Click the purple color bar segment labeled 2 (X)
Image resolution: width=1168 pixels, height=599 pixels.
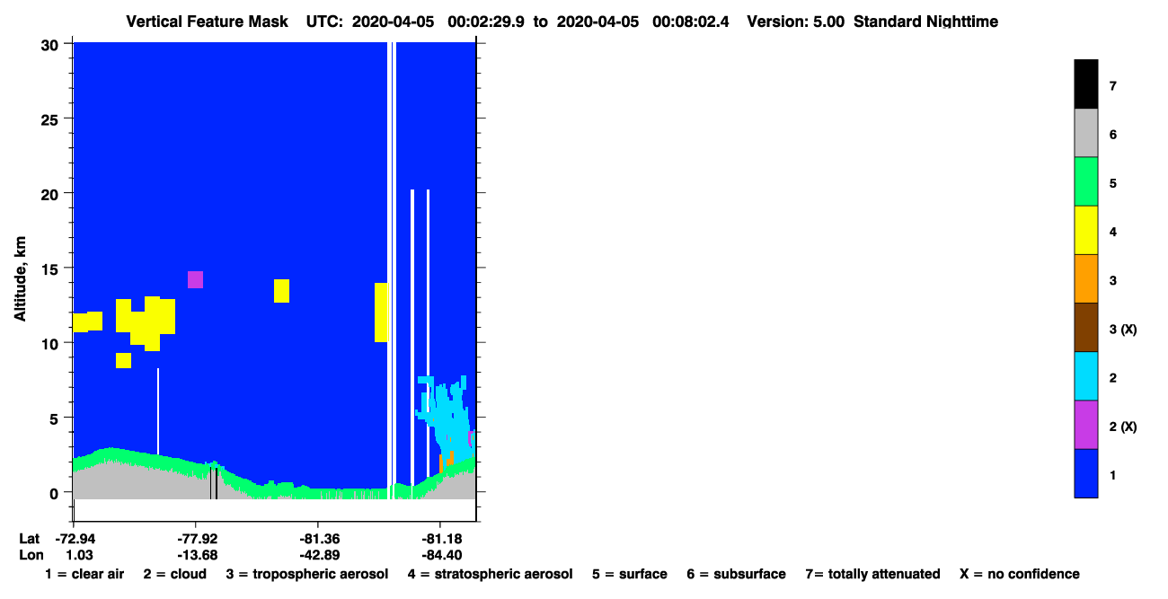click(x=1086, y=424)
